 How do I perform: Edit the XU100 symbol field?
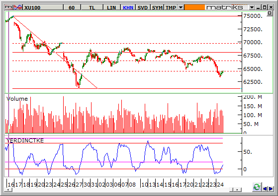(x=43, y=7)
